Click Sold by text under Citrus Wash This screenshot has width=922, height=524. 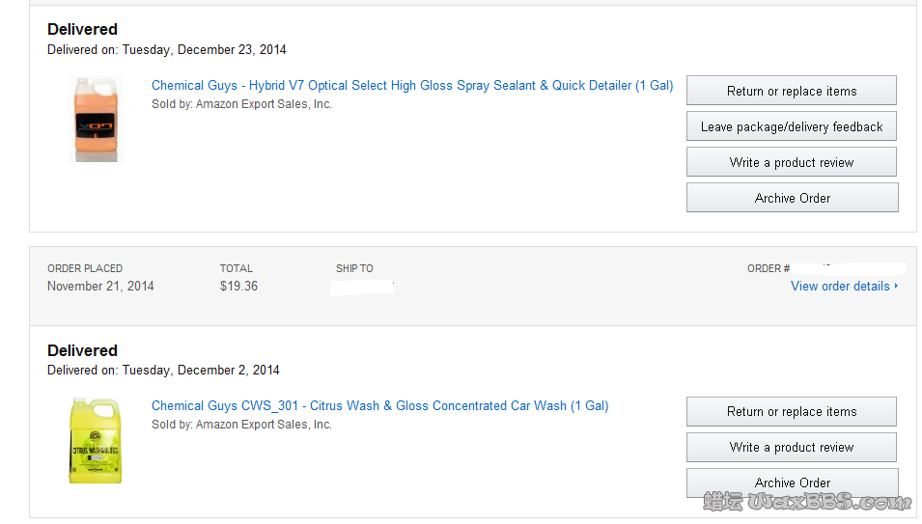241,425
